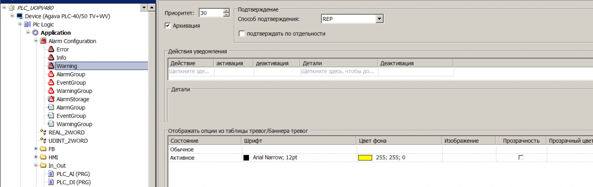Image resolution: width=593 pixels, height=187 pixels.
Task: Open the Способ подтверждения REP dropdown
Action: [379, 19]
